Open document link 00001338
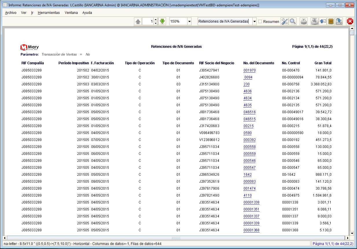 (251, 202)
